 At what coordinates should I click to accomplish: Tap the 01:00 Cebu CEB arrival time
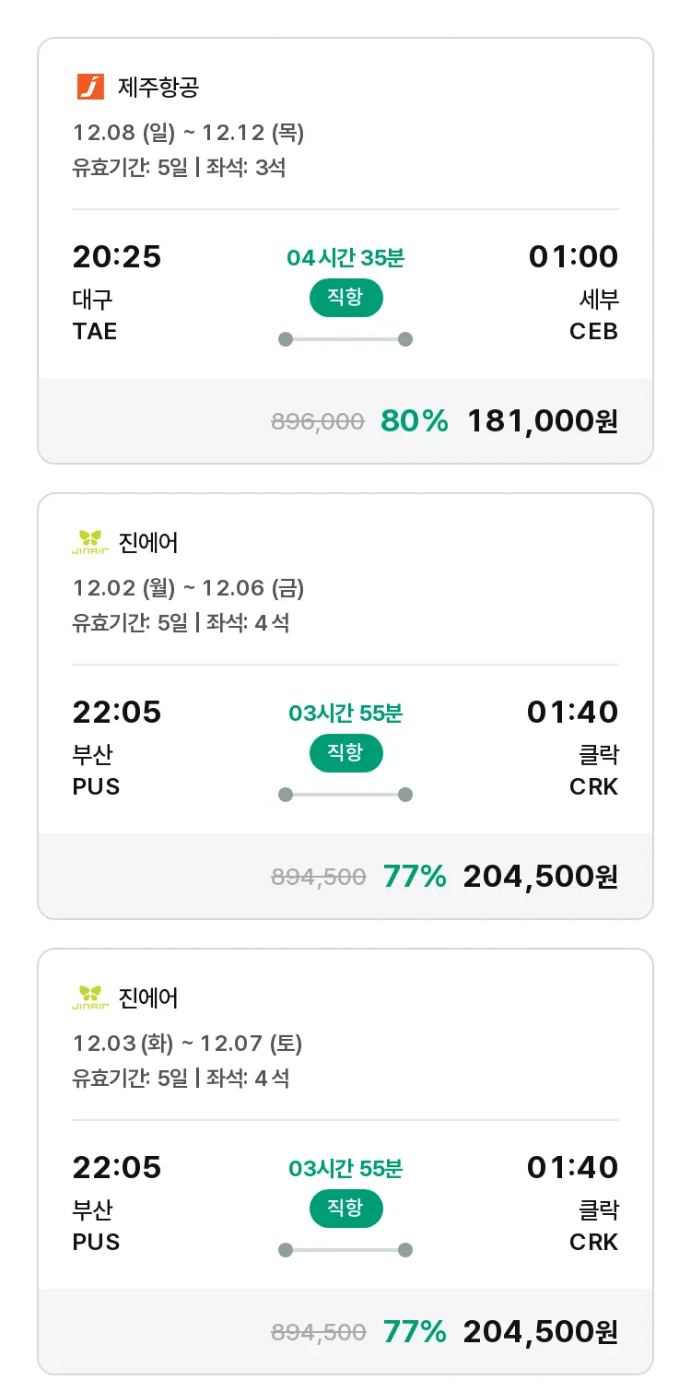573,256
